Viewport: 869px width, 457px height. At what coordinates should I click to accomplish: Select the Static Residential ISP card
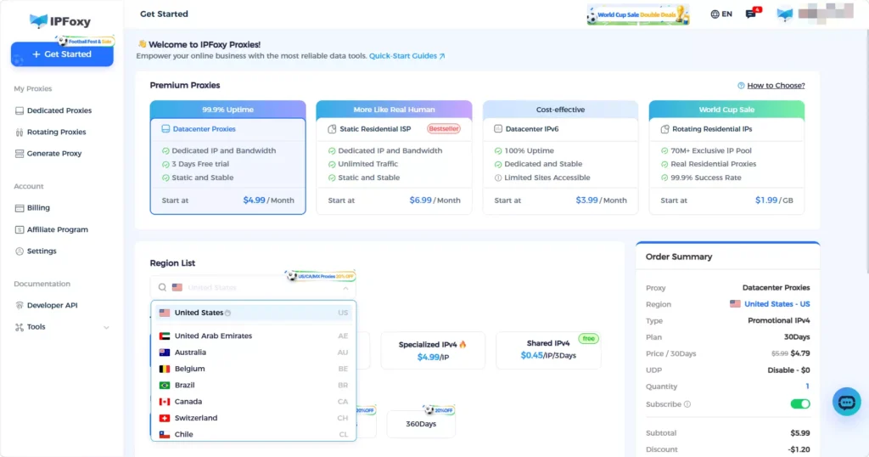(x=394, y=157)
